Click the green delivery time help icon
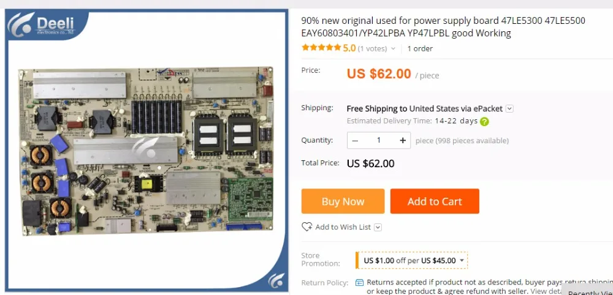This screenshot has height=295, width=613. 484,121
